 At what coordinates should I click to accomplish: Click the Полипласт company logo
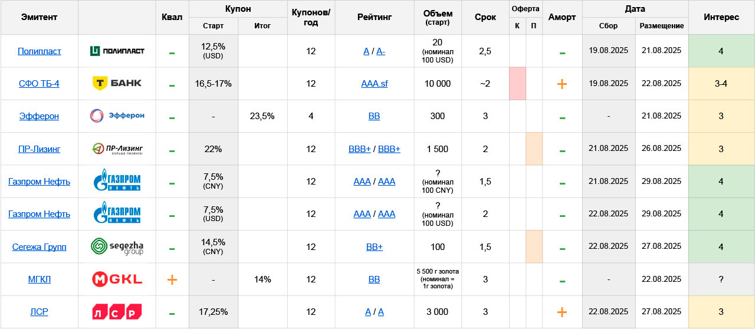(117, 51)
